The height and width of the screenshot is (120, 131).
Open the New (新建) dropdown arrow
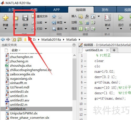pyautogui.click(x=6, y=29)
